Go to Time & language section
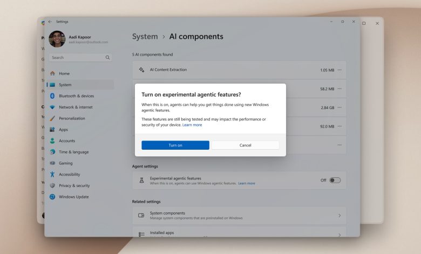 tap(73, 152)
